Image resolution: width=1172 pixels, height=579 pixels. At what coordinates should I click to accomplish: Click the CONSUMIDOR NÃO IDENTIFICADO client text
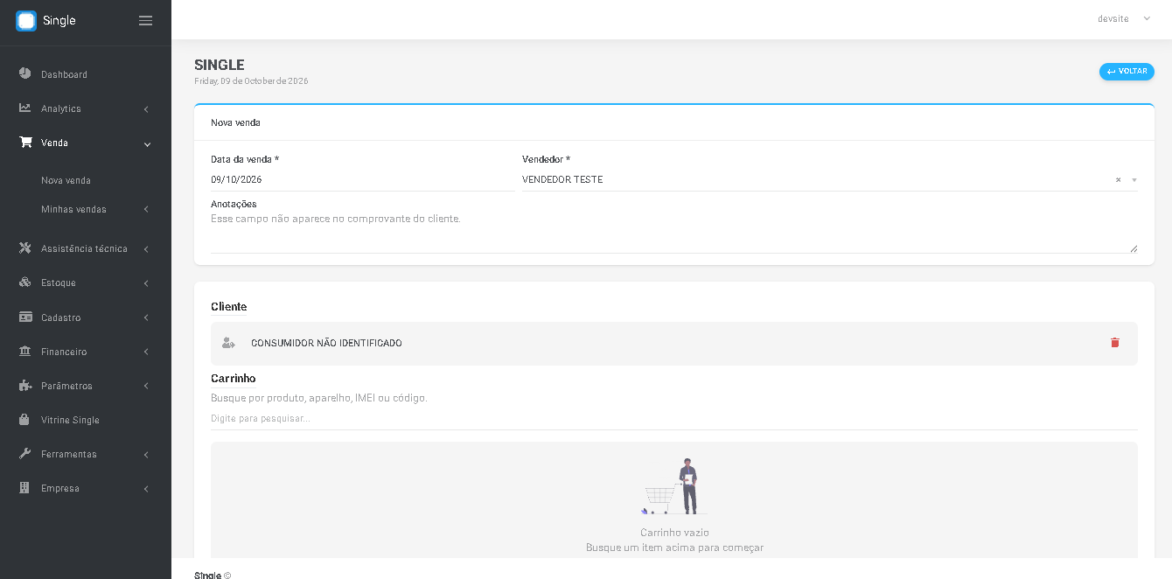326,344
